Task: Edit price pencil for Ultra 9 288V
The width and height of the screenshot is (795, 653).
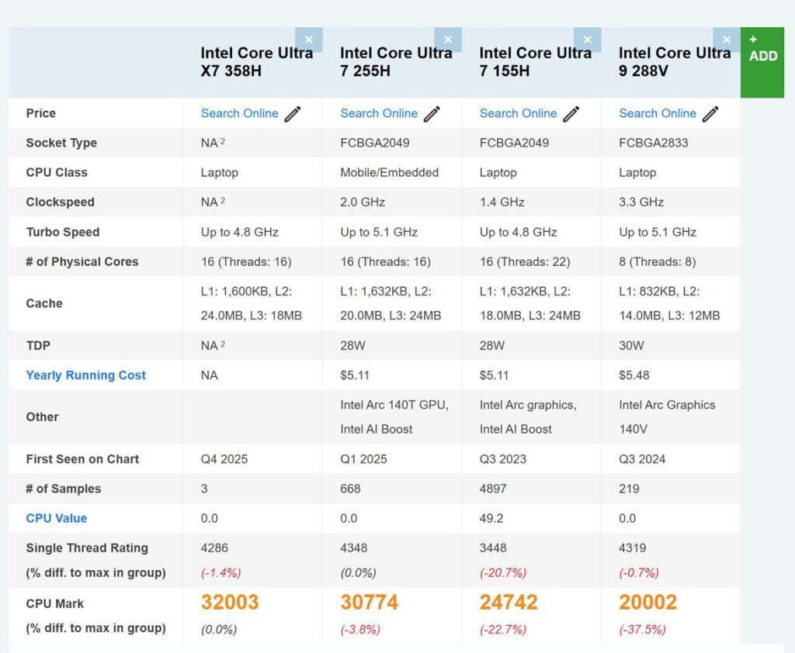Action: click(710, 114)
